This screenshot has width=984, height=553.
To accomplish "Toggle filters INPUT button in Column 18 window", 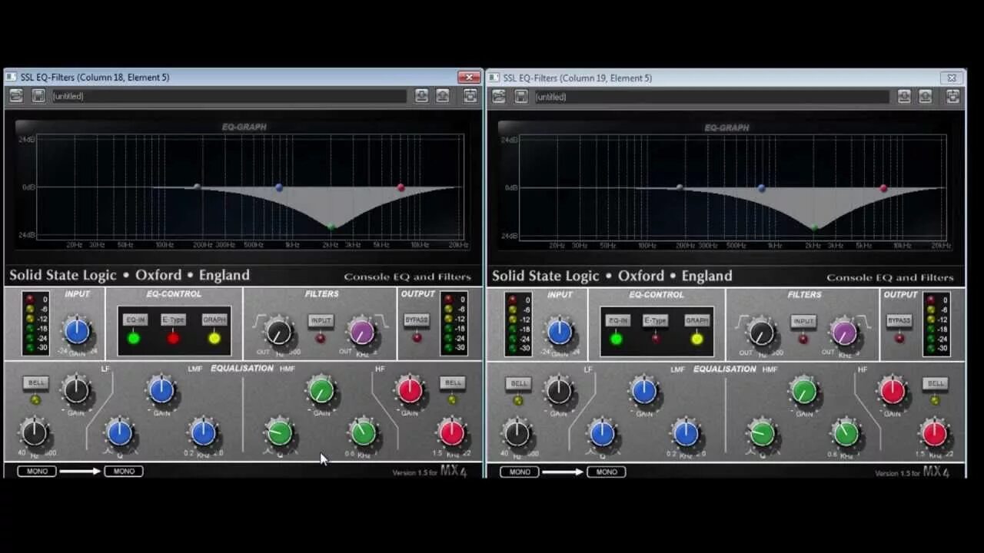I will coord(321,320).
